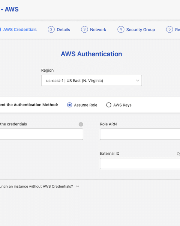Select the AWS Keys radio button

click(109, 105)
